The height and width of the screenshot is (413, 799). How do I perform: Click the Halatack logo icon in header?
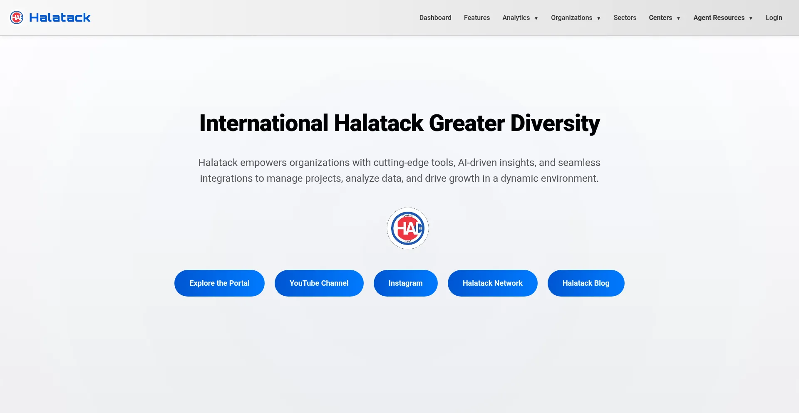(x=17, y=17)
